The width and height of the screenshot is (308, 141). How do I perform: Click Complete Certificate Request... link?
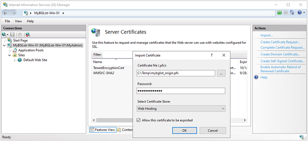(x=283, y=48)
